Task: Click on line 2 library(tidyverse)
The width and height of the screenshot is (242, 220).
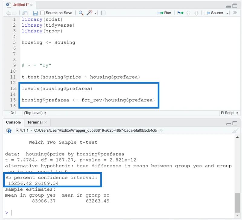Action: click(x=48, y=25)
